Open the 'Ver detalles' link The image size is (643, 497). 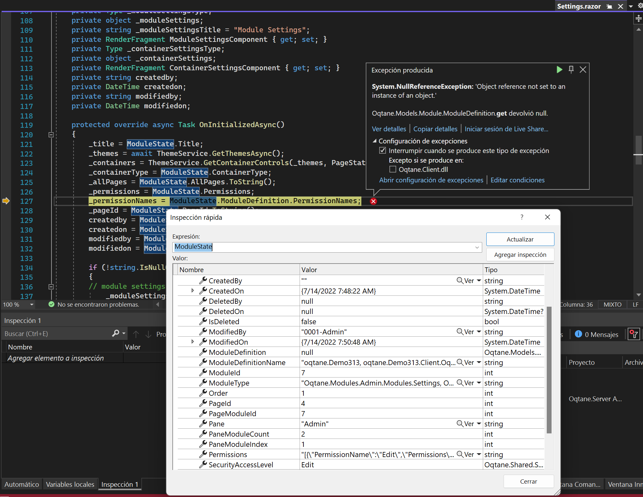pos(389,129)
